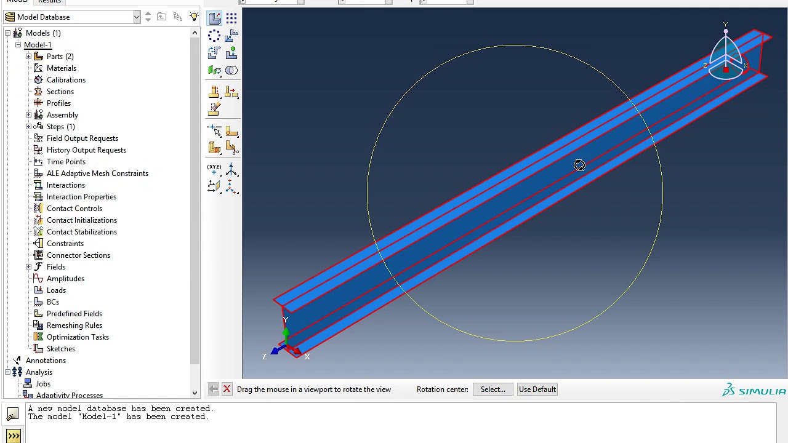
Task: Expand the Assembly node
Action: click(28, 115)
